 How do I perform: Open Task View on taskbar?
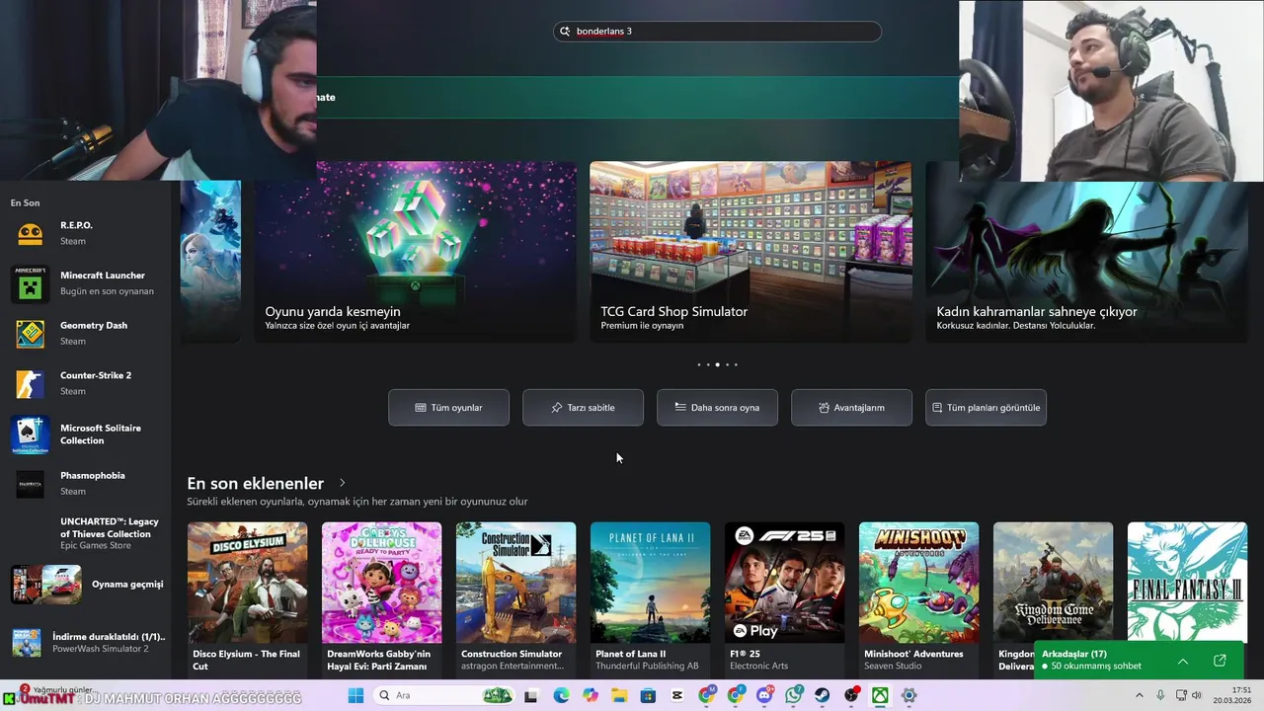(530, 695)
